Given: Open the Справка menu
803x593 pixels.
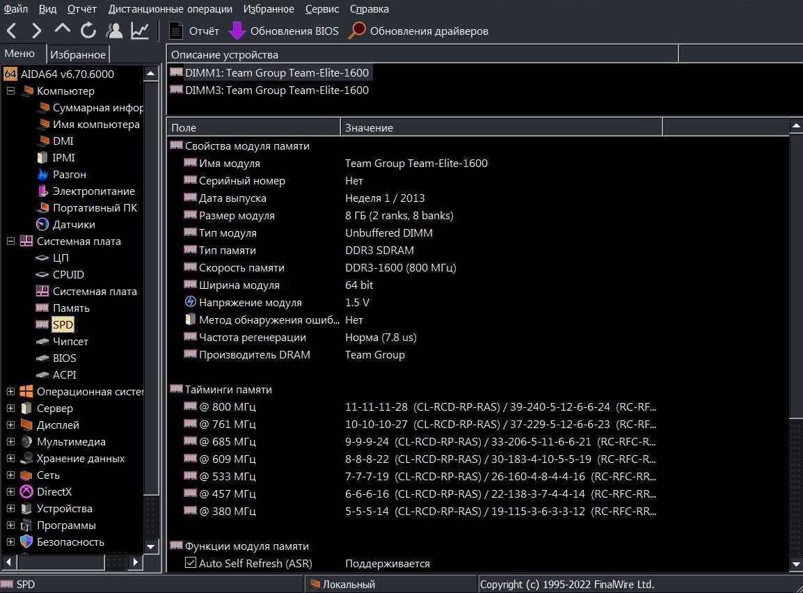Looking at the screenshot, I should 369,9.
